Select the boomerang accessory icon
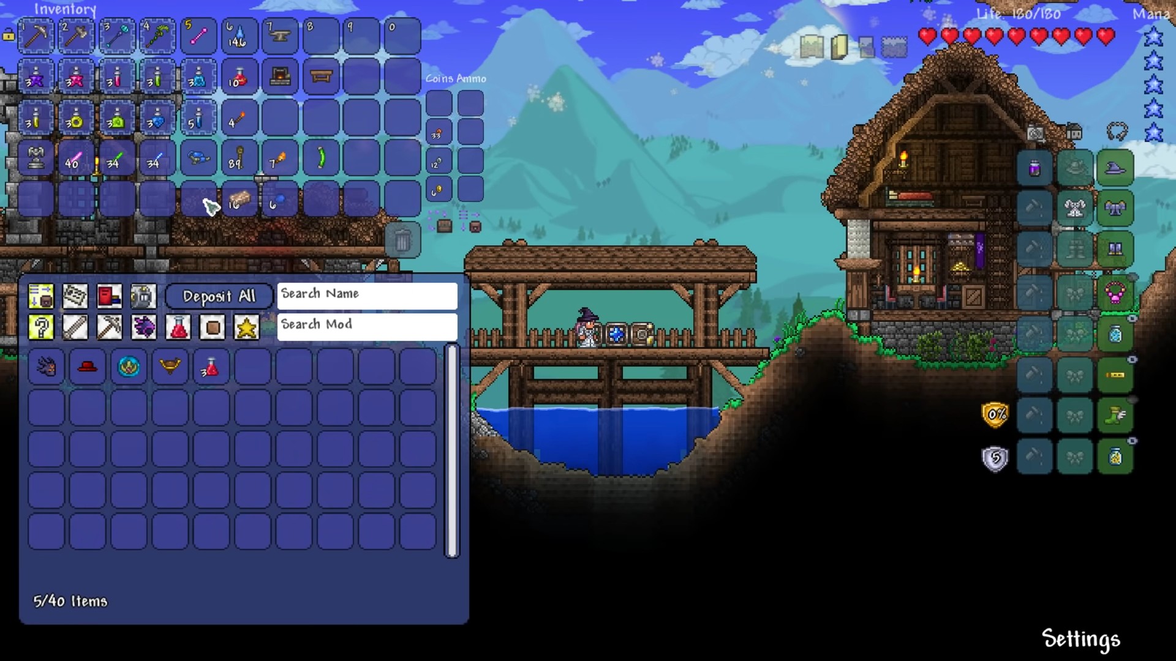Image resolution: width=1176 pixels, height=661 pixels. tap(169, 367)
